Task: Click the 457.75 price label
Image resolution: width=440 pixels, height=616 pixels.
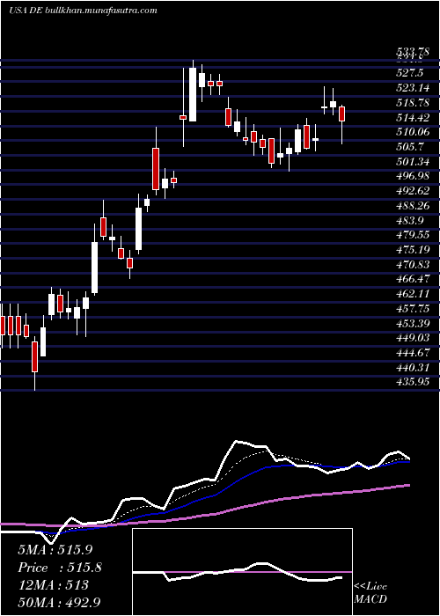Action: (x=413, y=309)
